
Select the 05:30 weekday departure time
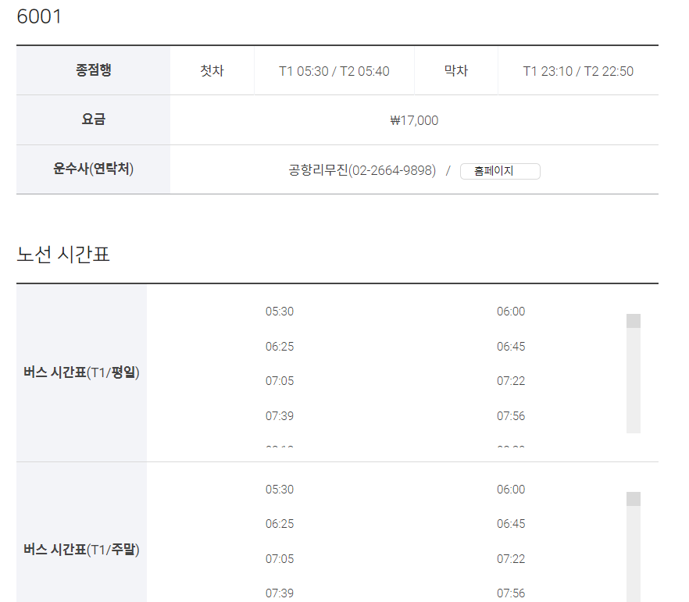[x=280, y=312]
